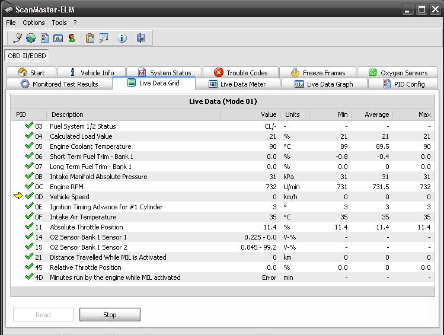Toggle green check for PID 0C Engine RPM

pos(29,186)
